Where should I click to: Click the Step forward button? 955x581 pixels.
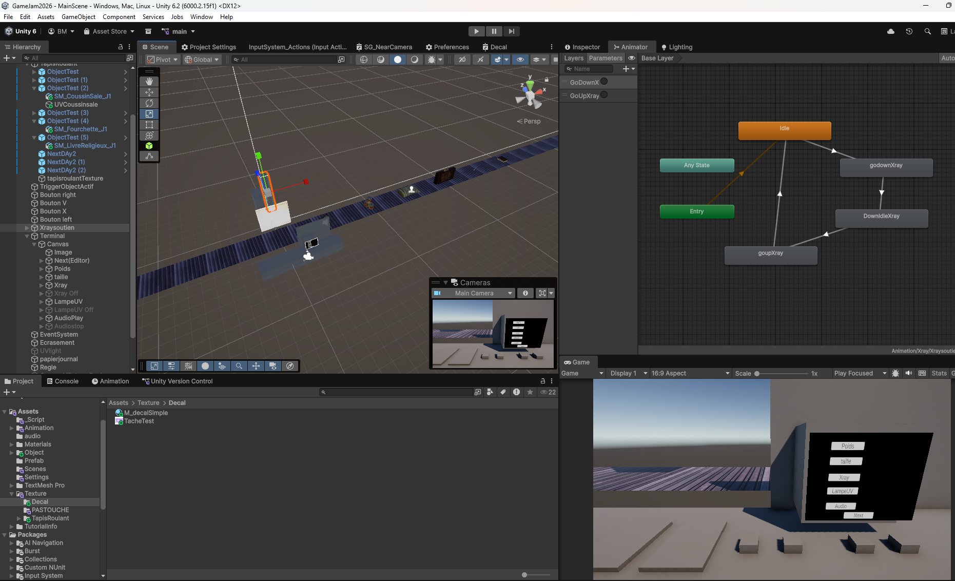pyautogui.click(x=511, y=31)
